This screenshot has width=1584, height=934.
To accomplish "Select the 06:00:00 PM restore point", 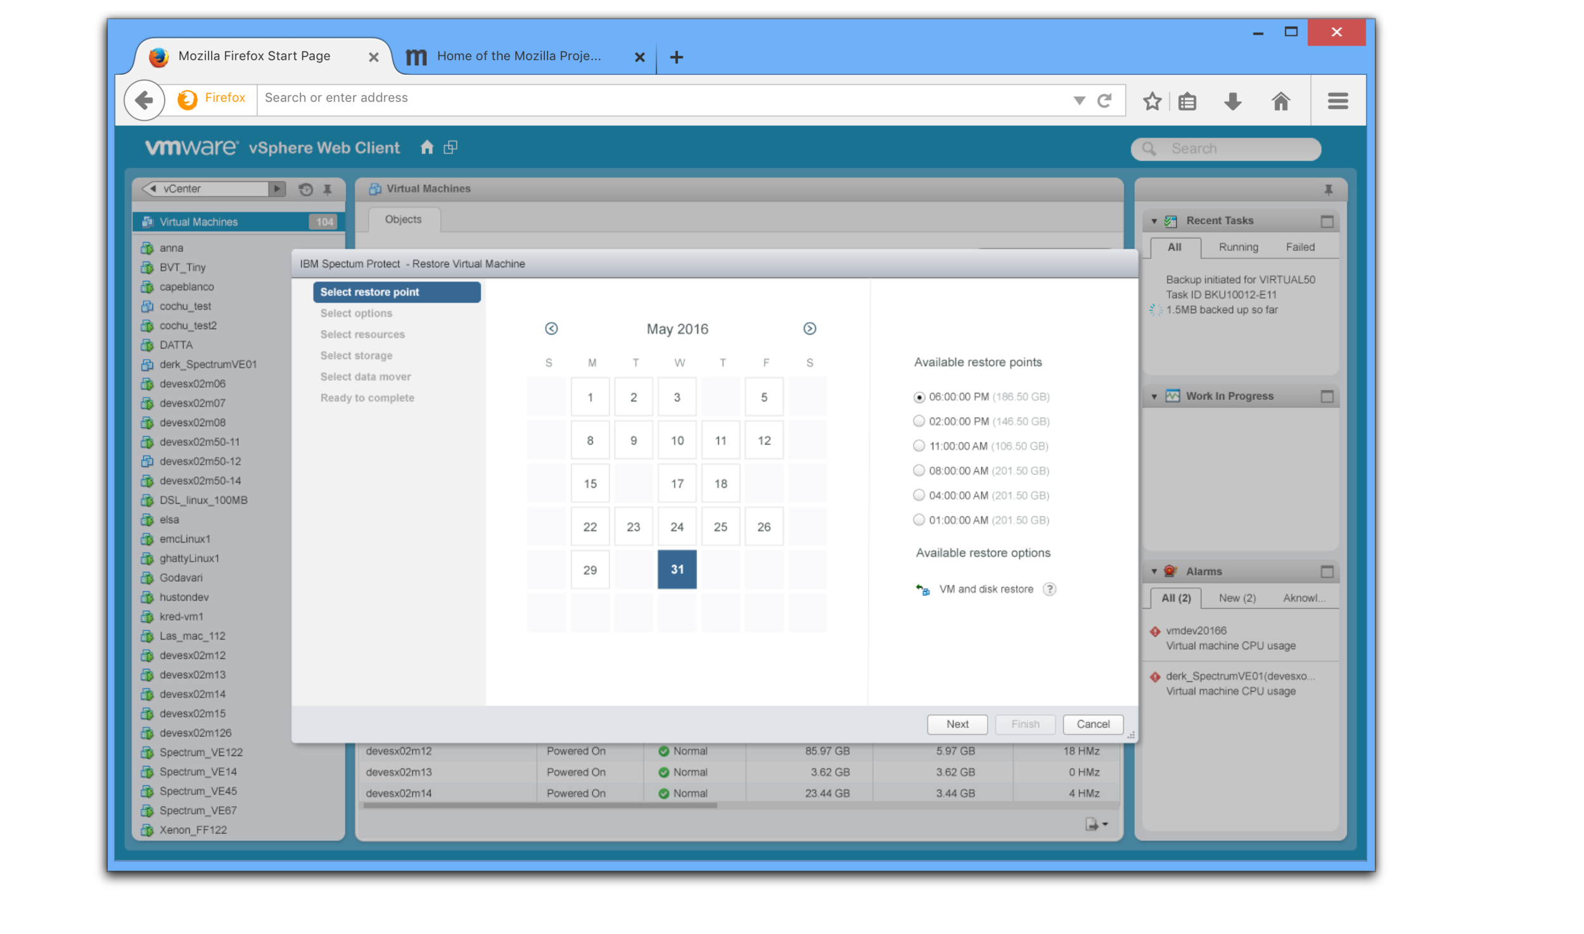I will 919,397.
